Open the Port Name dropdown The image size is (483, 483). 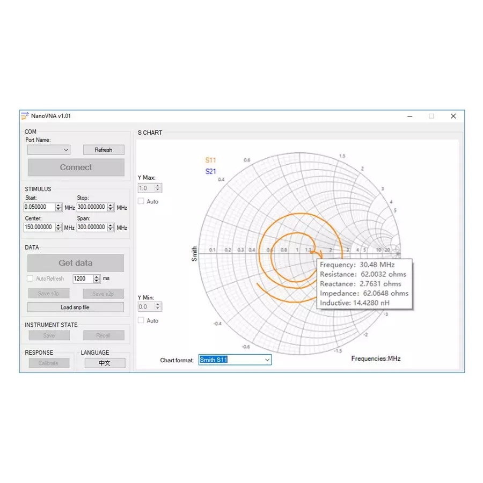tap(49, 150)
